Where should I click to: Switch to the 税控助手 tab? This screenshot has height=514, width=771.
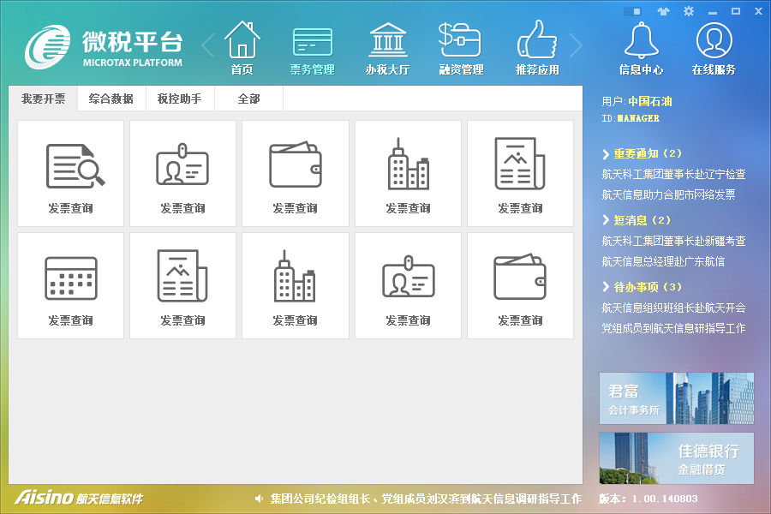[180, 99]
